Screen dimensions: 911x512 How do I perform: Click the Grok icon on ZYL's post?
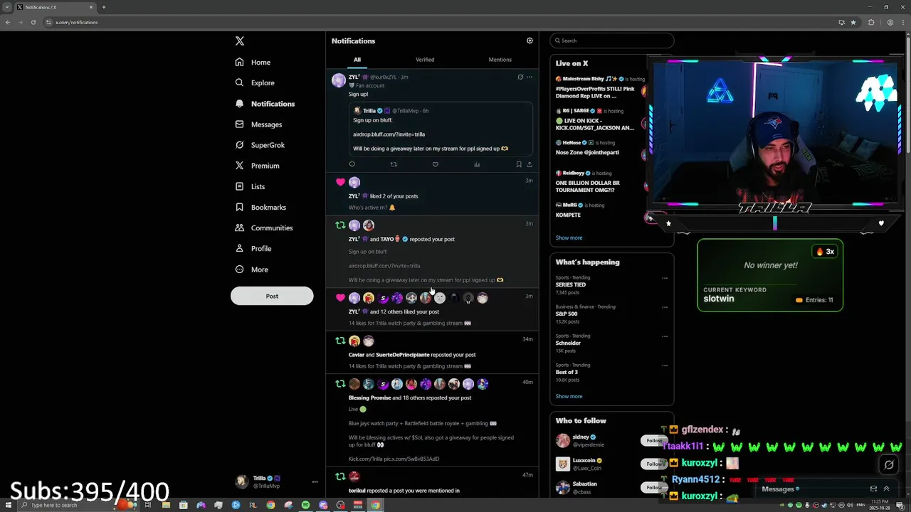(x=520, y=77)
